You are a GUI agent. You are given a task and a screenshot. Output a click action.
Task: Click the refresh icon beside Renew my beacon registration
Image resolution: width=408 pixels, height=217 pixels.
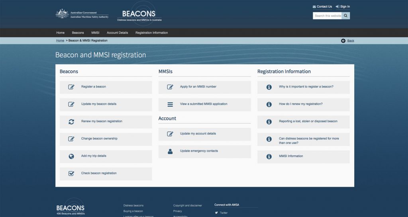tap(71, 122)
